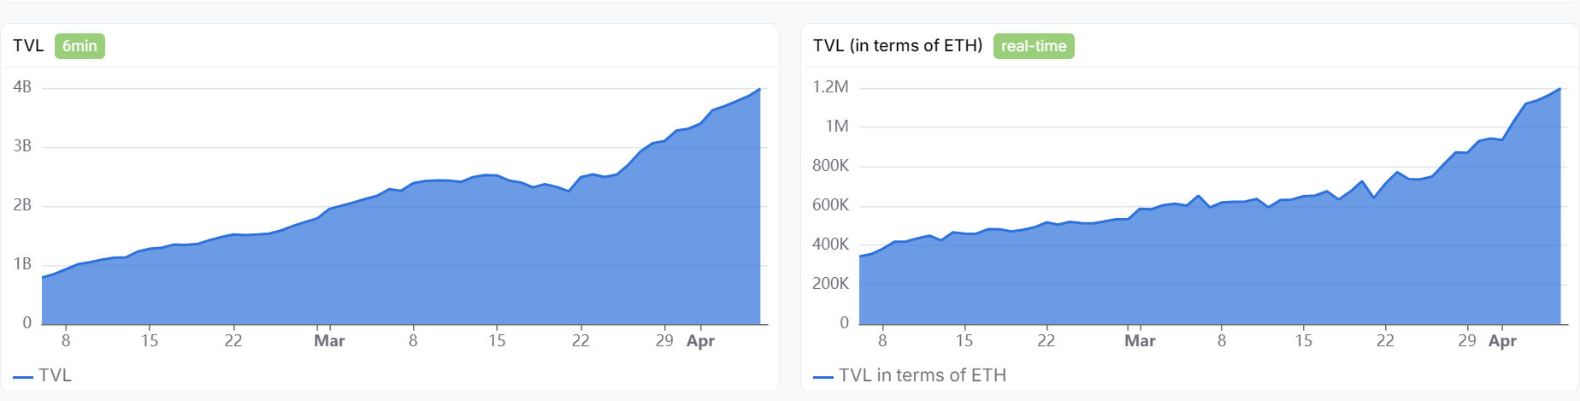Select the Mar label on the left TVL chart
Viewport: 1580px width, 401px height.
[329, 341]
